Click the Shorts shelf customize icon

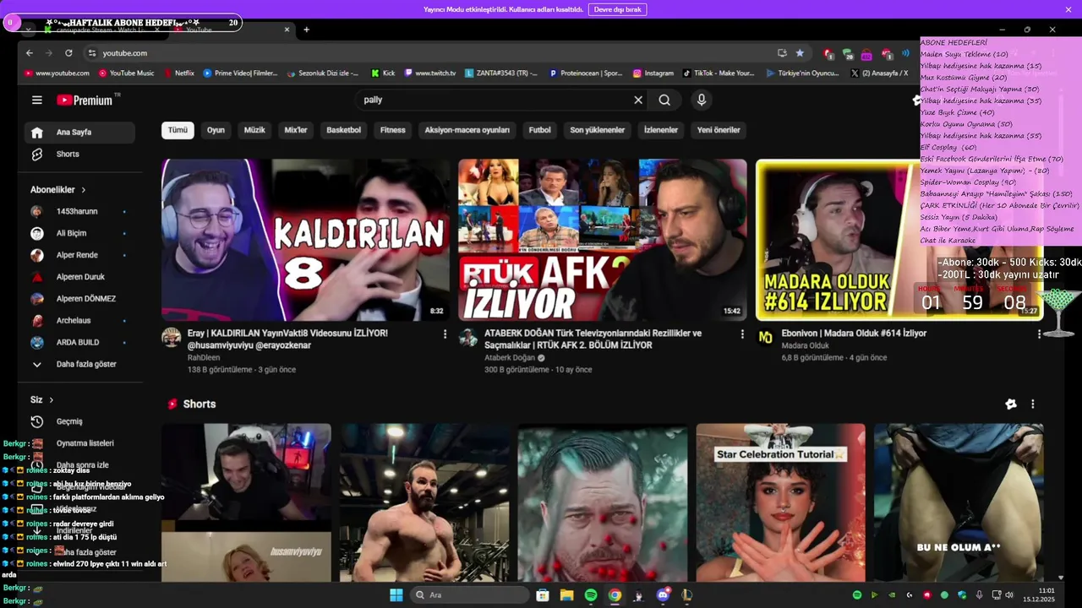coord(1010,404)
